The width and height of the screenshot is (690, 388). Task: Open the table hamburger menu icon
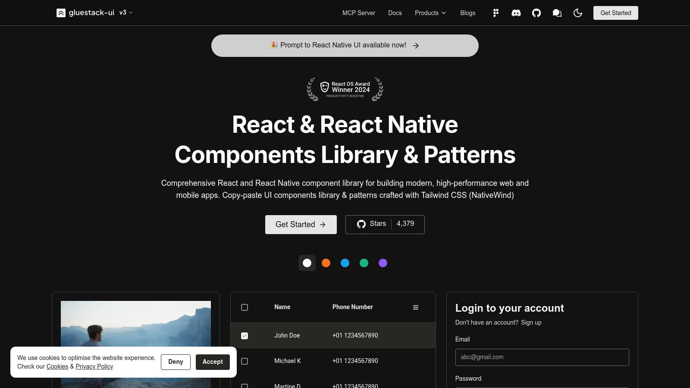[416, 307]
